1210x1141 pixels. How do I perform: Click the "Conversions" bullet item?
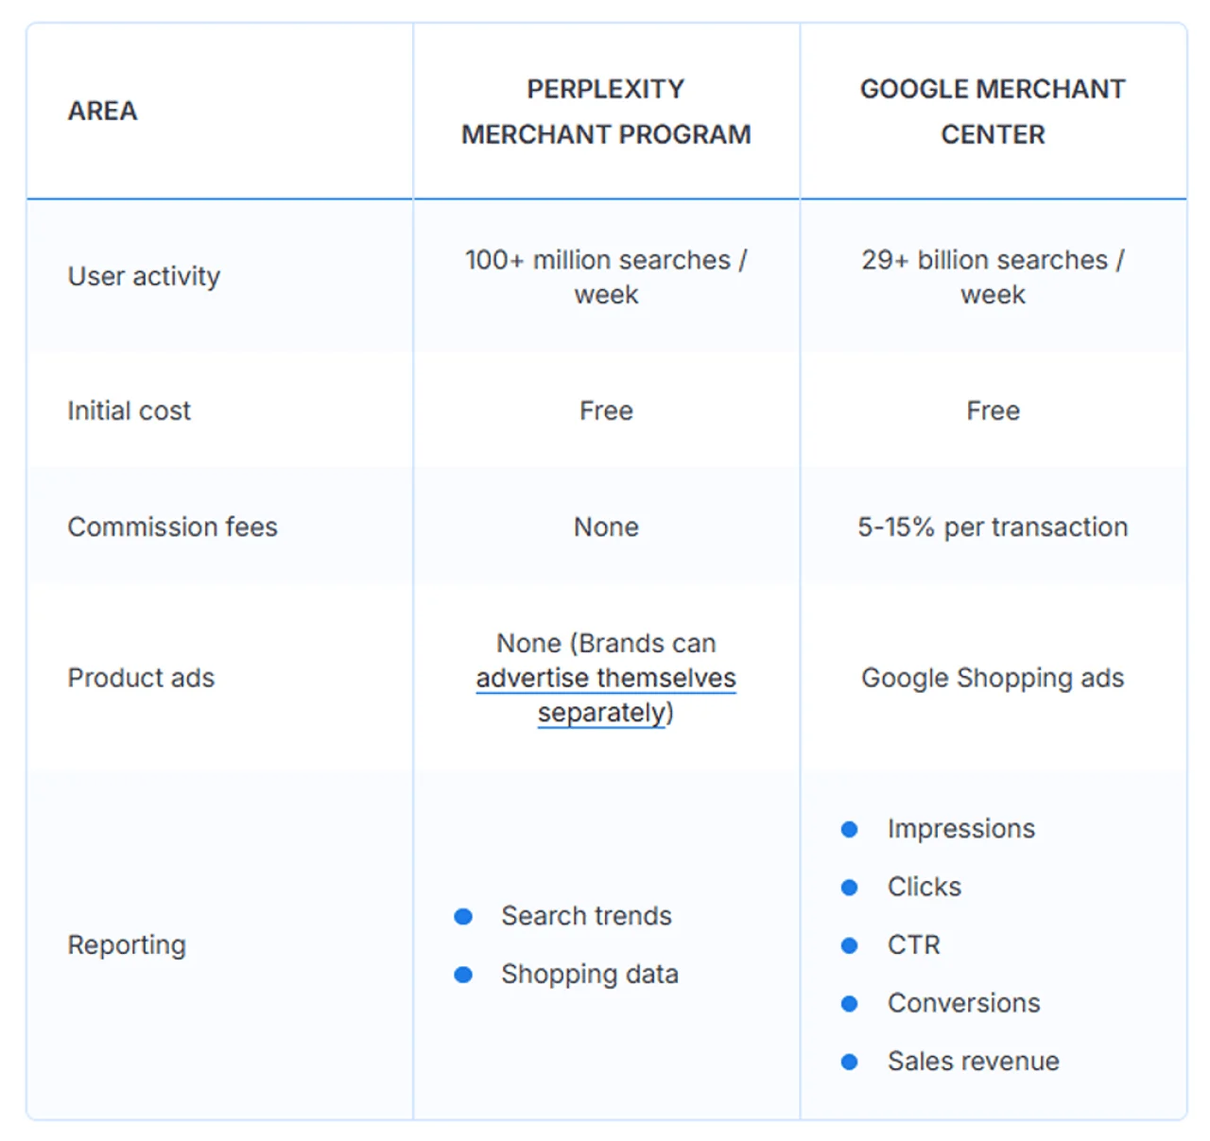point(963,1003)
